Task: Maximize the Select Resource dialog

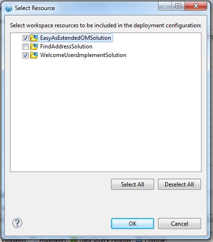Action: [x=178, y=6]
